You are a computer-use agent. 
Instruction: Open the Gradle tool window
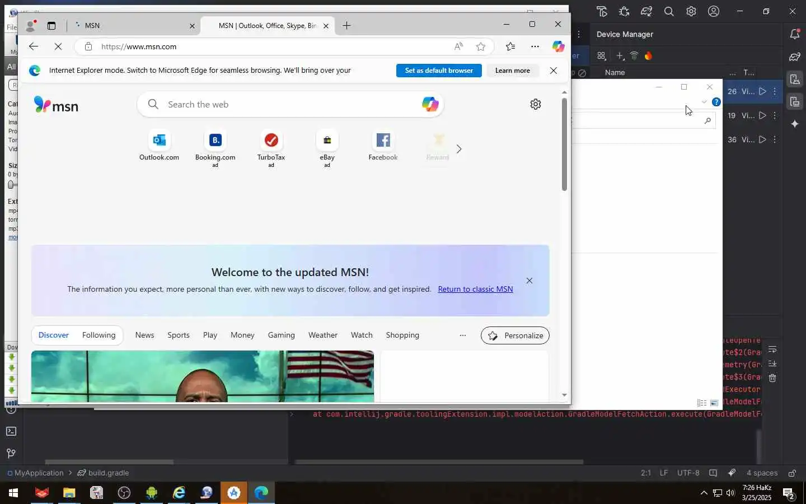(795, 57)
